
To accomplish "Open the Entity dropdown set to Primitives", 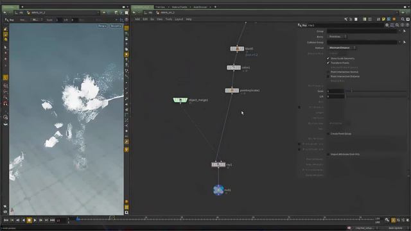I will click(337, 37).
